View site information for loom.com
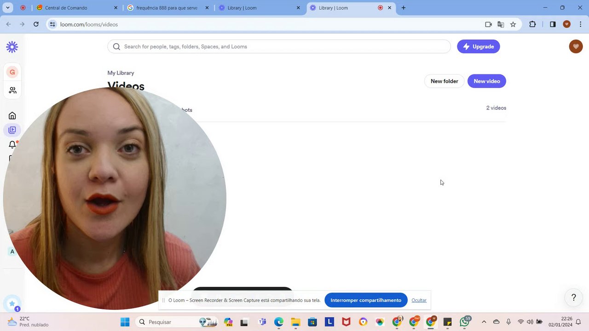The image size is (589, 331). click(52, 24)
